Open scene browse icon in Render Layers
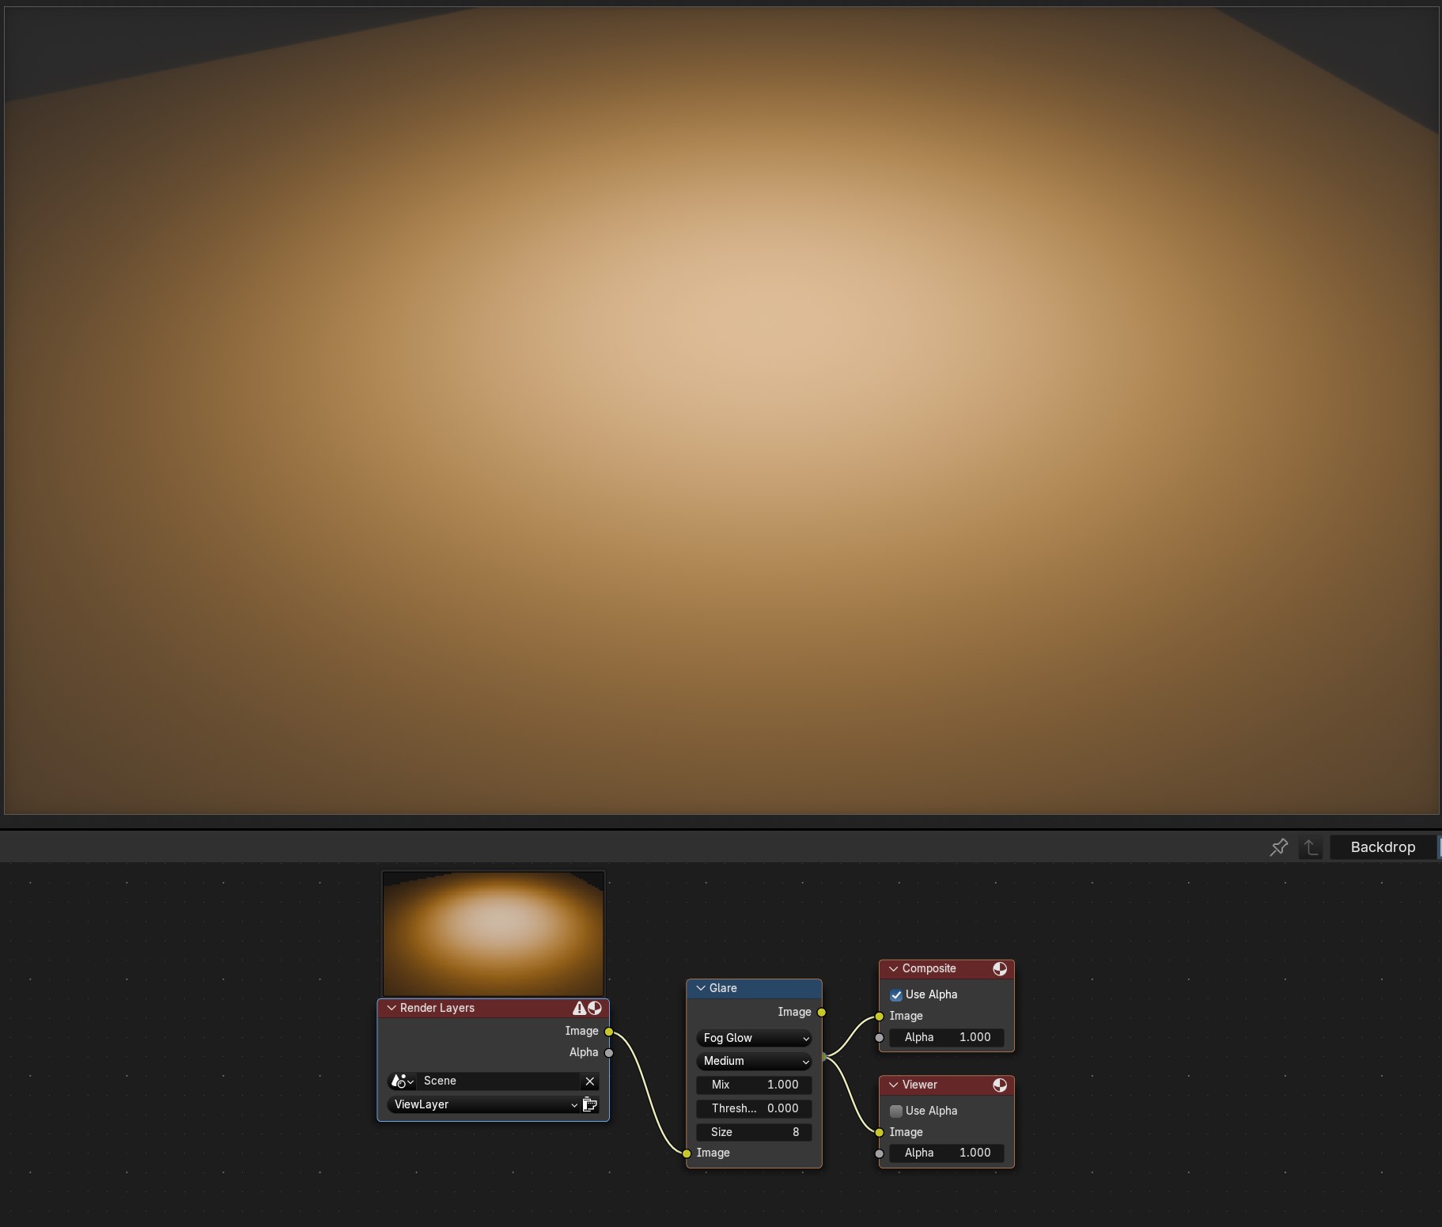The image size is (1442, 1227). (402, 1081)
